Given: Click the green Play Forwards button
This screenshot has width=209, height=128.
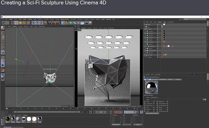Looking at the screenshot, I should click(101, 112).
